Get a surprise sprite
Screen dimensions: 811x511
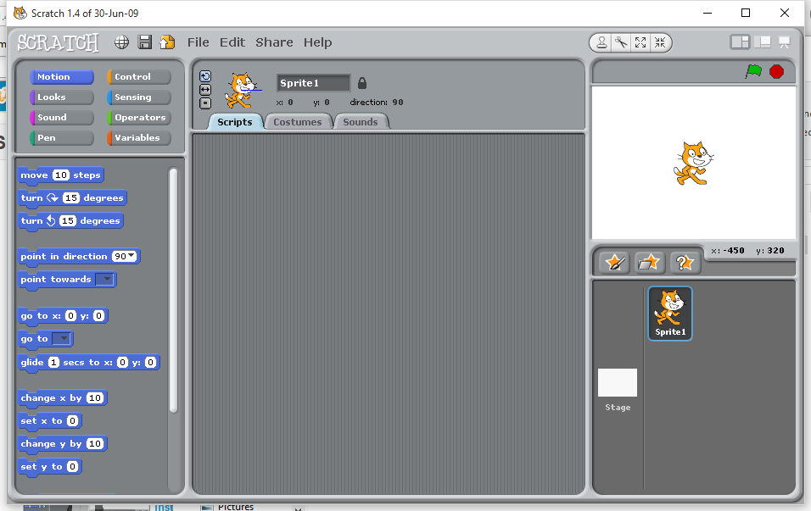pyautogui.click(x=685, y=263)
